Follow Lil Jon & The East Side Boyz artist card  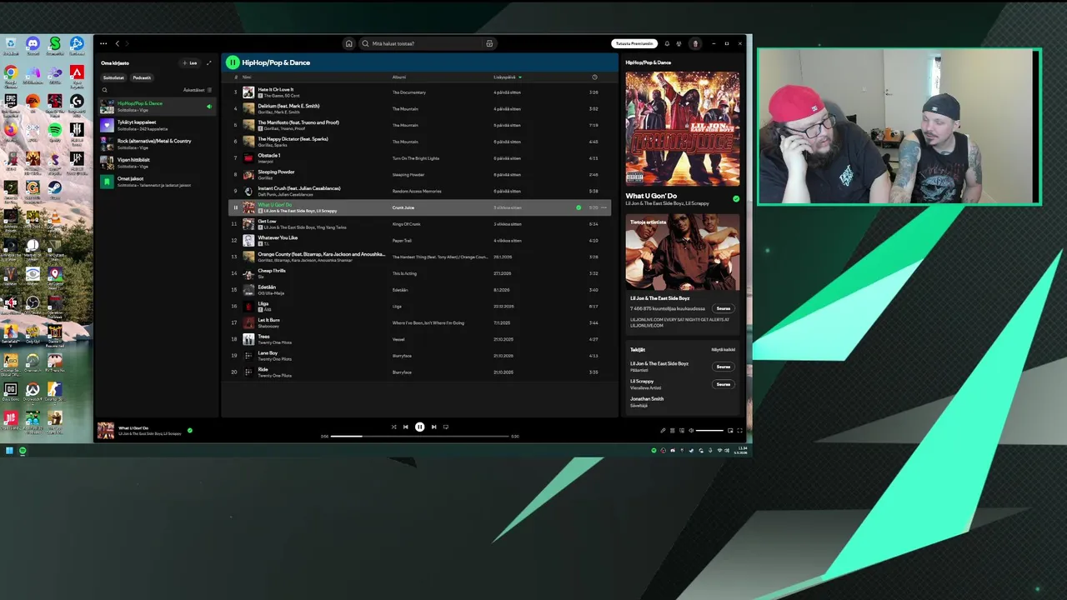pyautogui.click(x=723, y=308)
